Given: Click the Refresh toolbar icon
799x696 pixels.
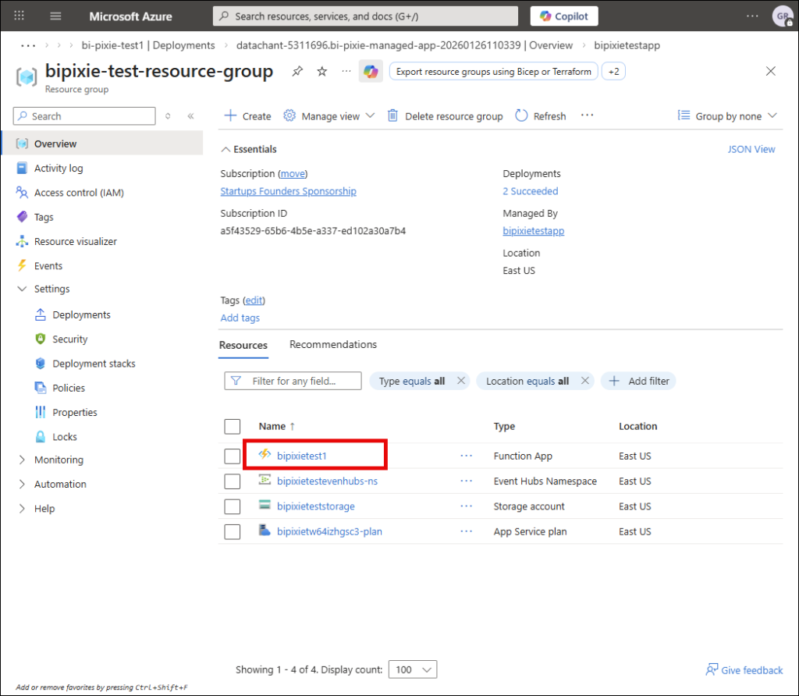Looking at the screenshot, I should click(522, 115).
